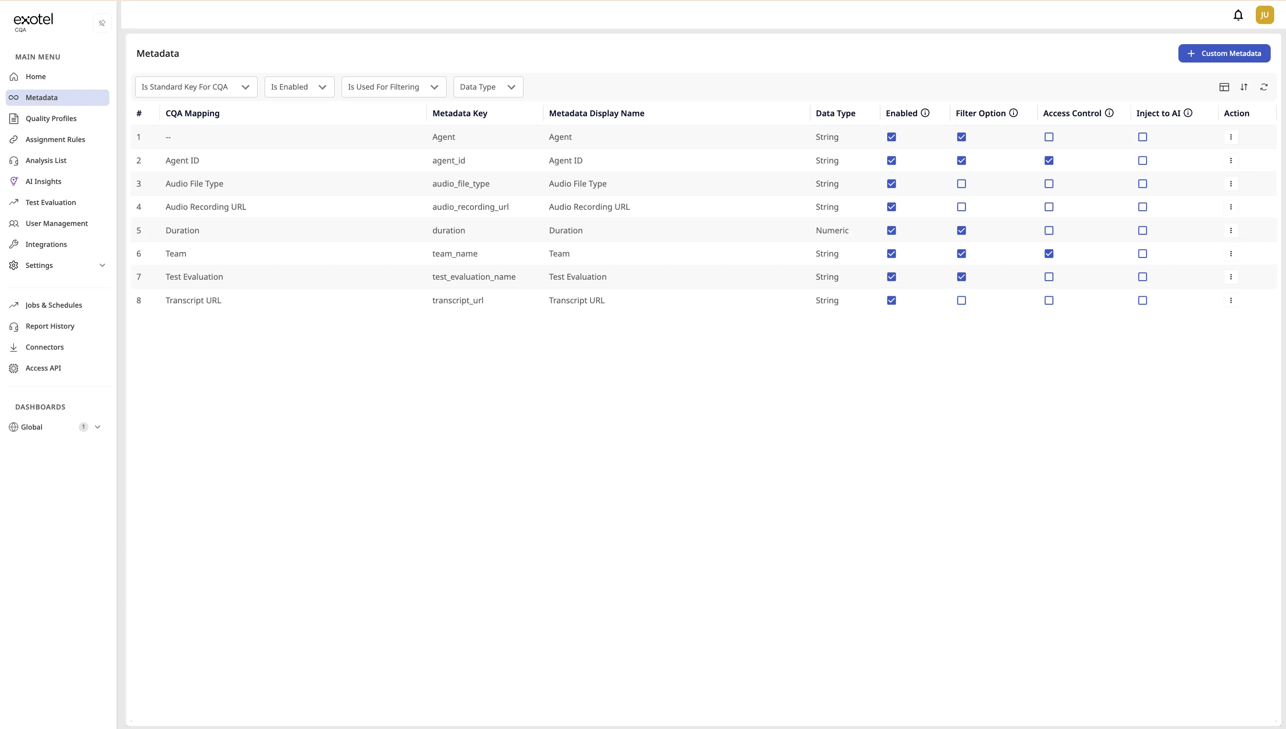Click the Metadata Key column header
The height and width of the screenshot is (729, 1286).
pyautogui.click(x=459, y=113)
